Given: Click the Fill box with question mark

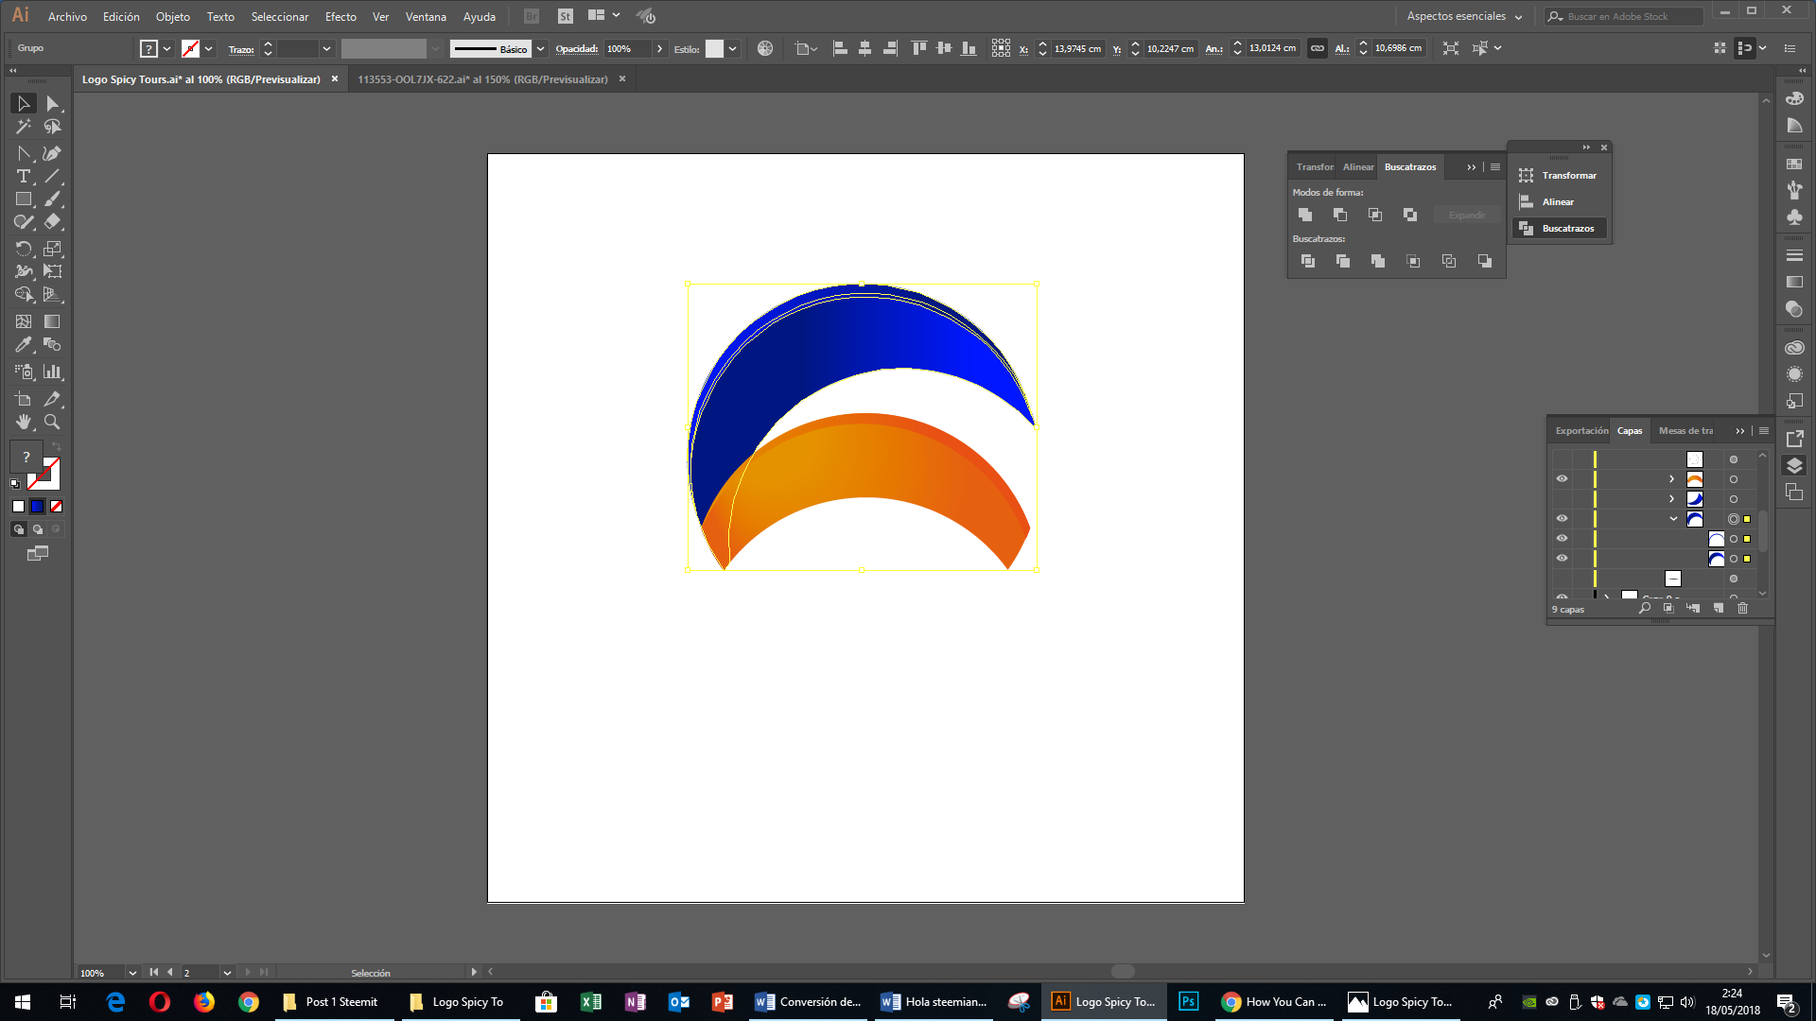Looking at the screenshot, I should point(26,457).
